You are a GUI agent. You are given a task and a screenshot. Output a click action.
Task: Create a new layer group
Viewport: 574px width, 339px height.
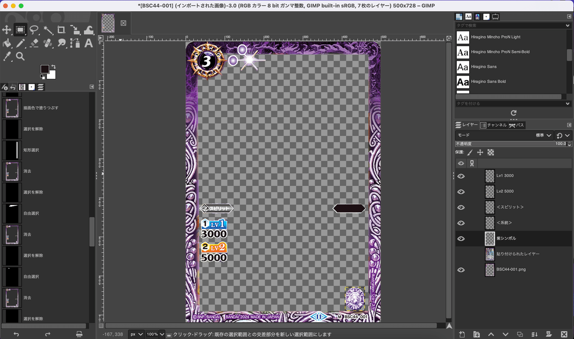pos(476,334)
